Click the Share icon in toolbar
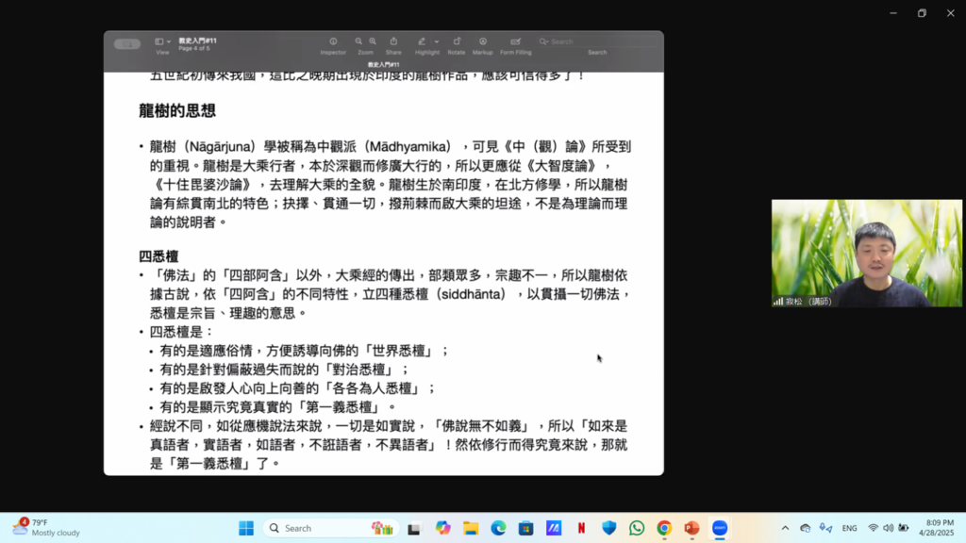The height and width of the screenshot is (543, 966). tap(393, 41)
